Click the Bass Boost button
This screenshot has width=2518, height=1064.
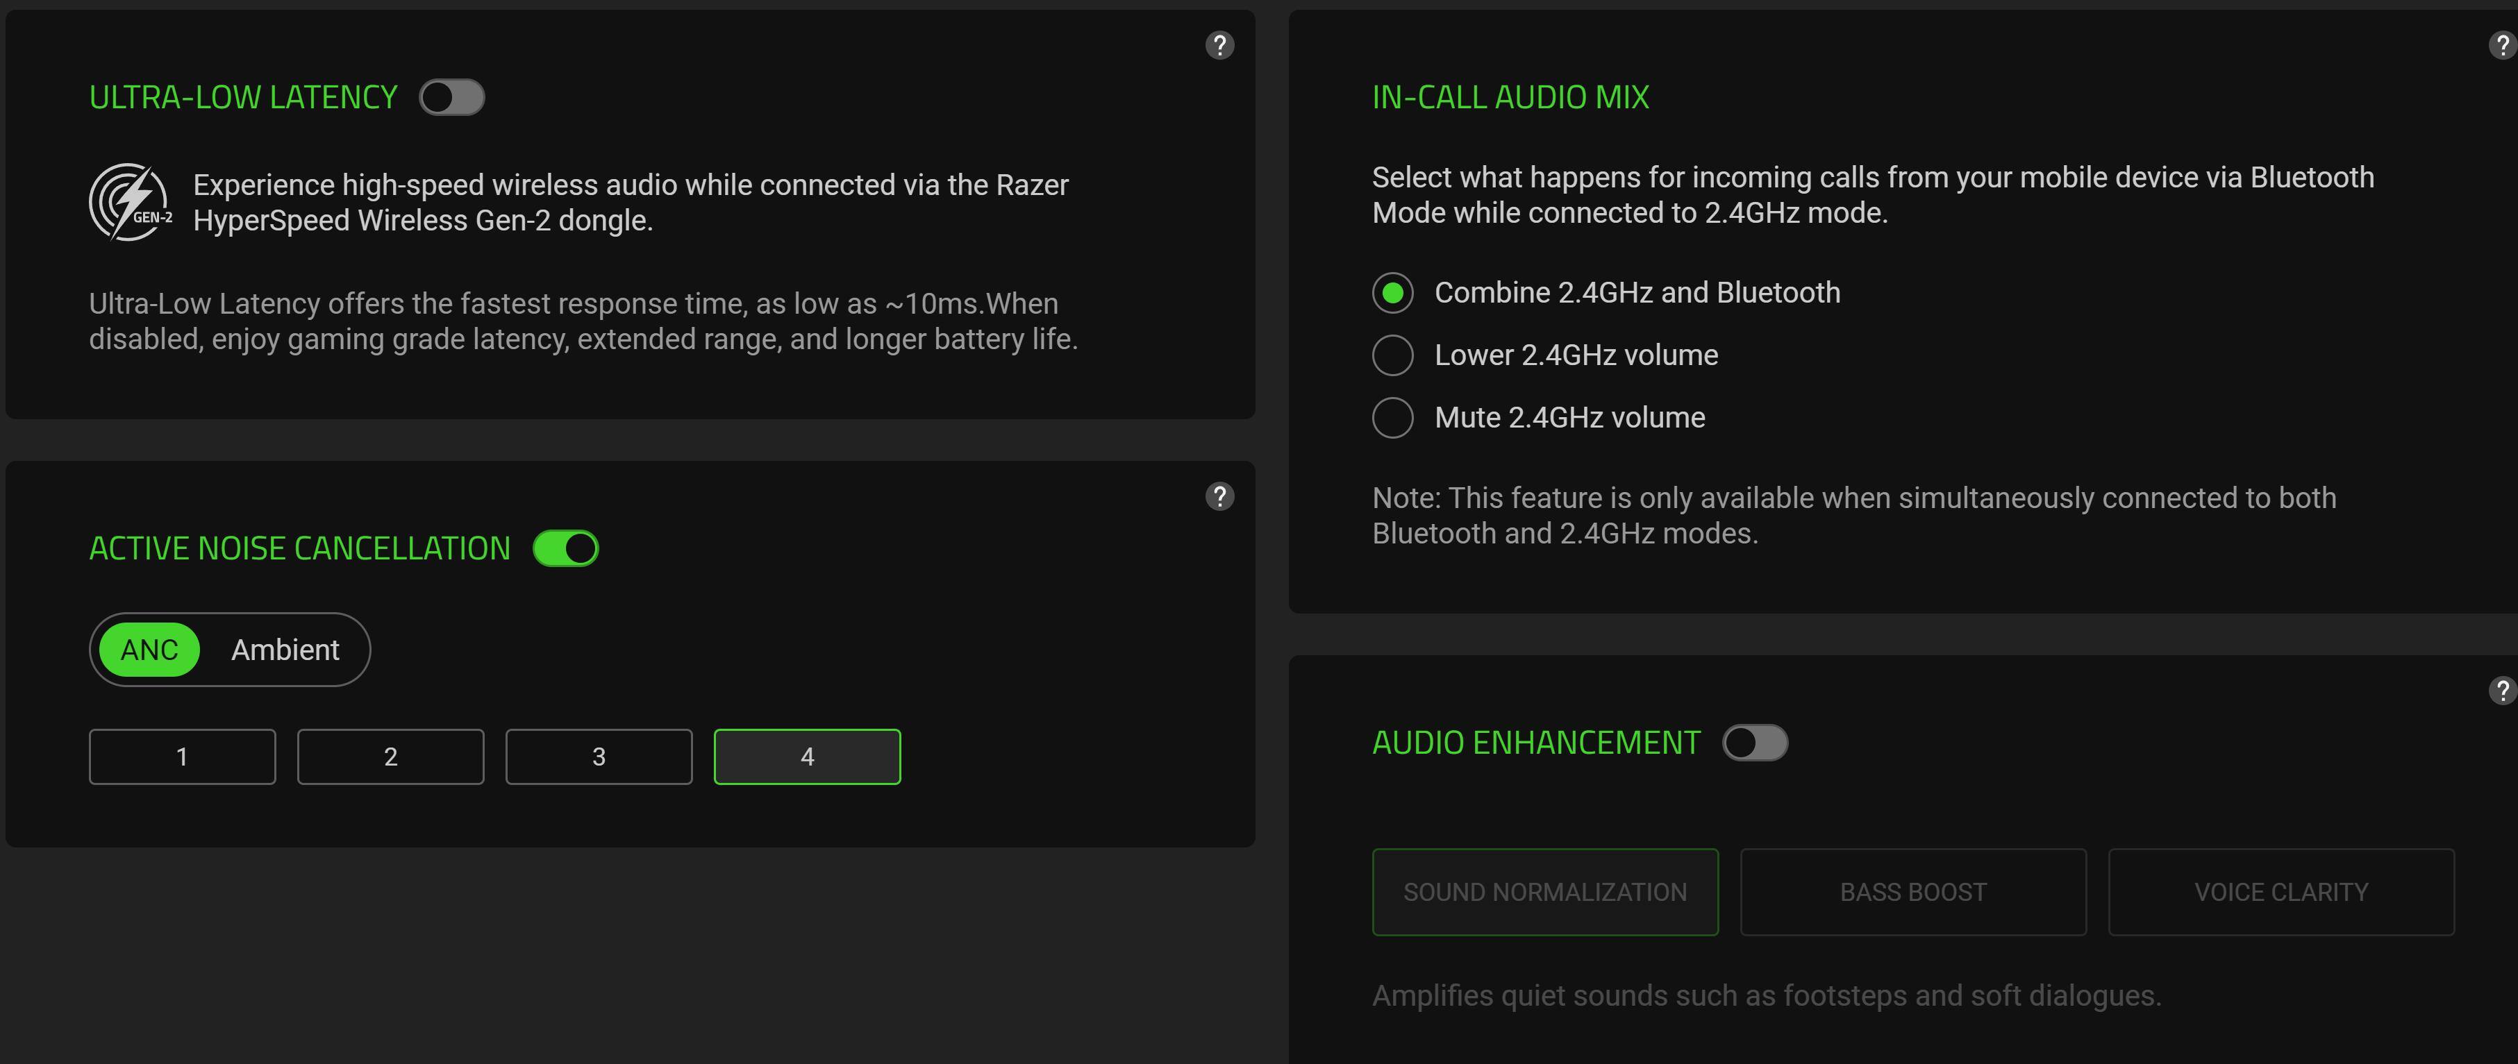(x=1913, y=892)
